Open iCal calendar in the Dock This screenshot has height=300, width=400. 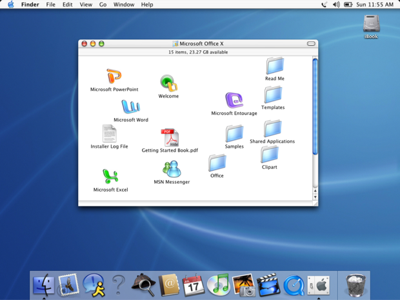pyautogui.click(x=193, y=285)
